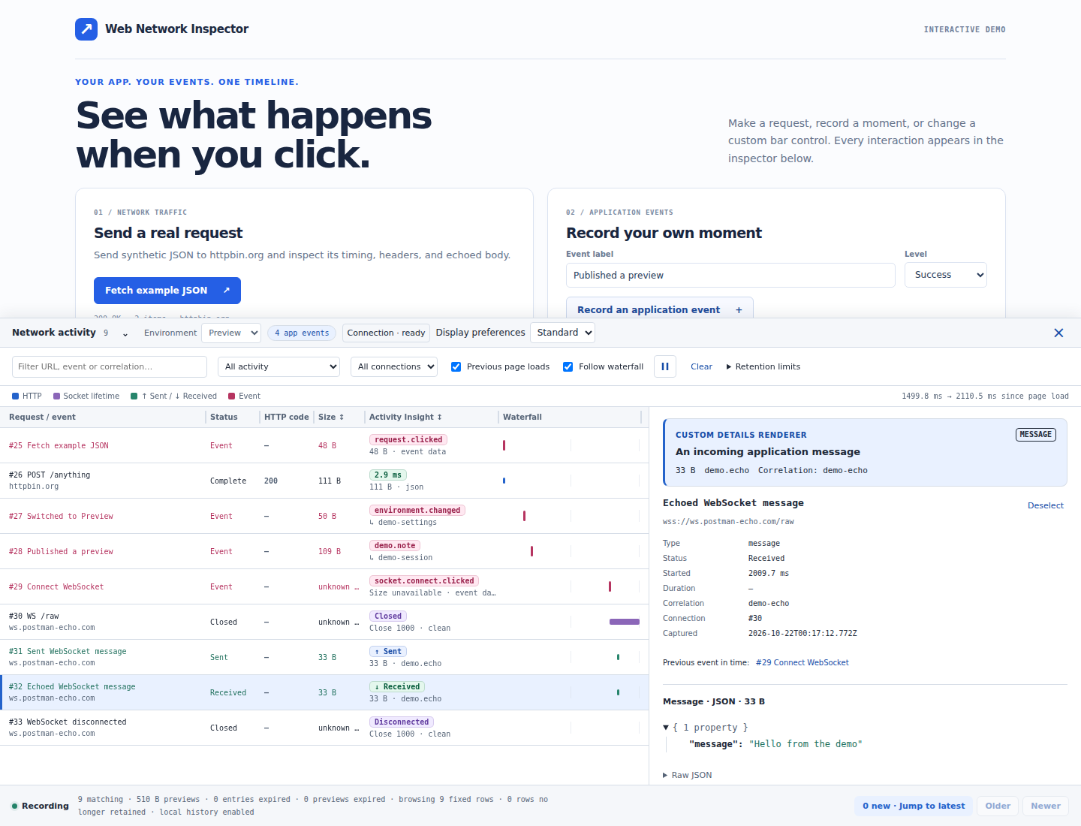The height and width of the screenshot is (826, 1081).
Task: Click the Web Network Inspector arrow logo
Action: coord(86,29)
